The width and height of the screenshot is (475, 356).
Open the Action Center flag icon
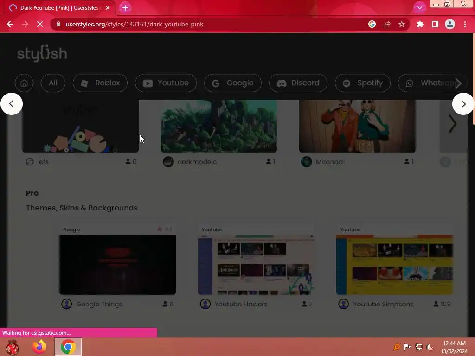[x=407, y=347]
